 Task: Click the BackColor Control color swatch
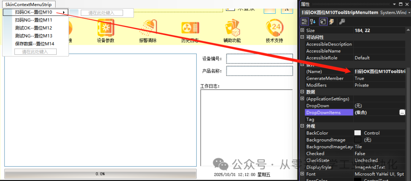point(357,133)
